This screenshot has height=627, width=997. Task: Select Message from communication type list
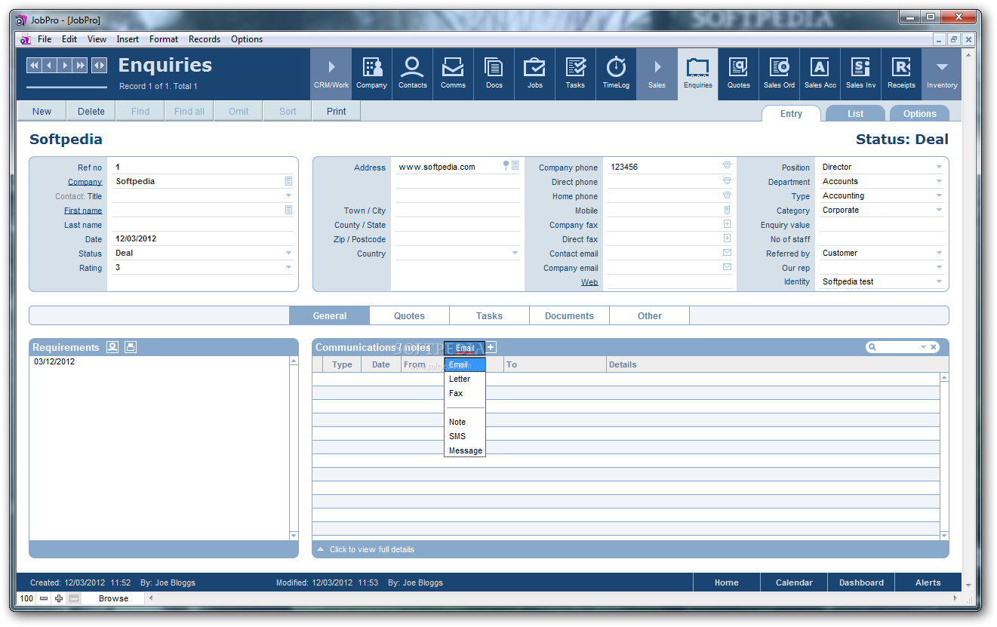[465, 450]
